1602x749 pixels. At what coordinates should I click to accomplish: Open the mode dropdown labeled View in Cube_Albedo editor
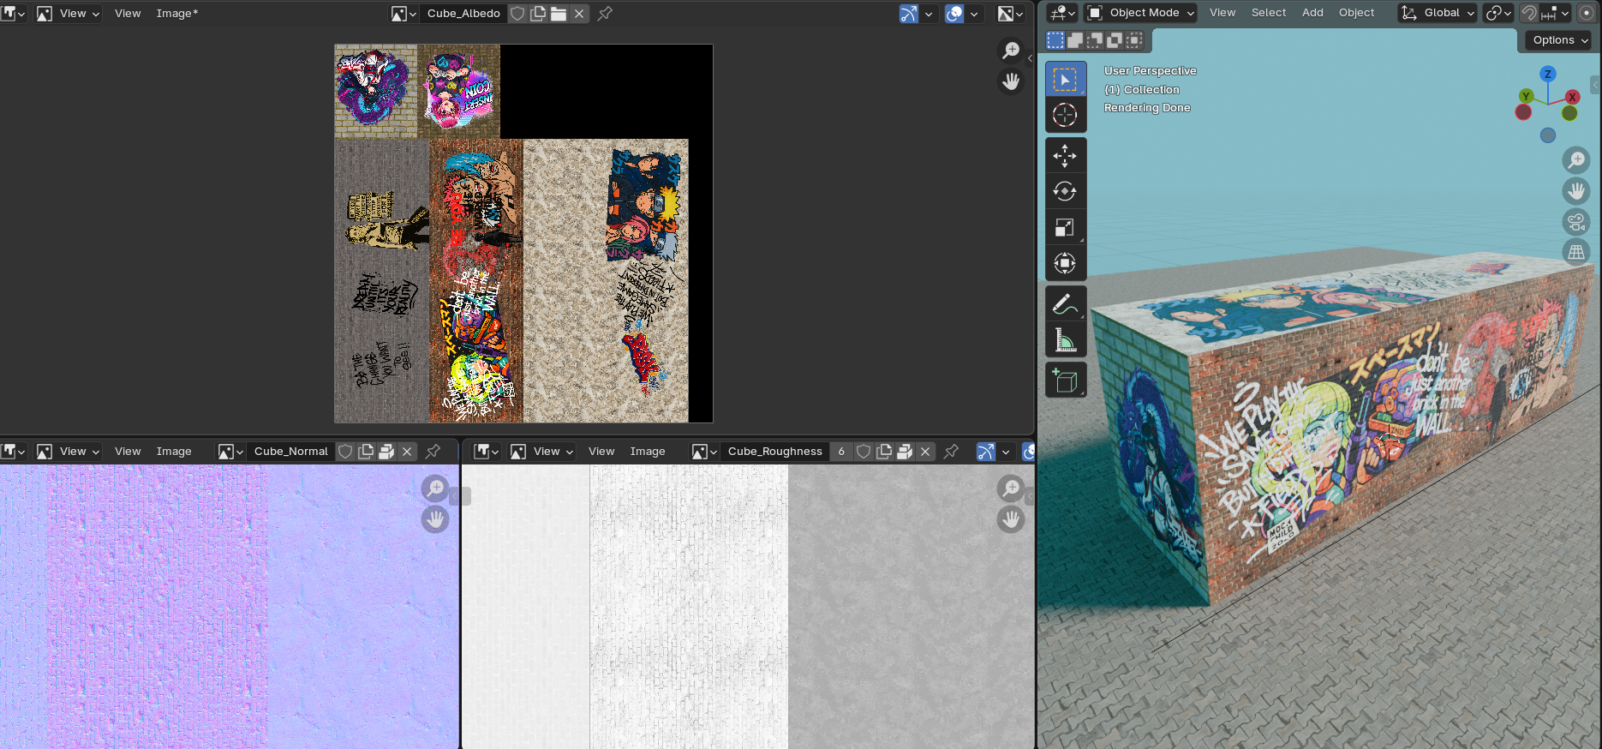click(x=68, y=14)
